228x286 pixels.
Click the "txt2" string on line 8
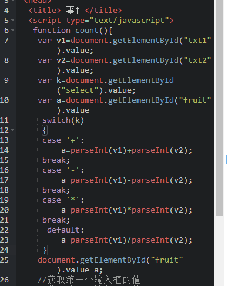pos(197,60)
